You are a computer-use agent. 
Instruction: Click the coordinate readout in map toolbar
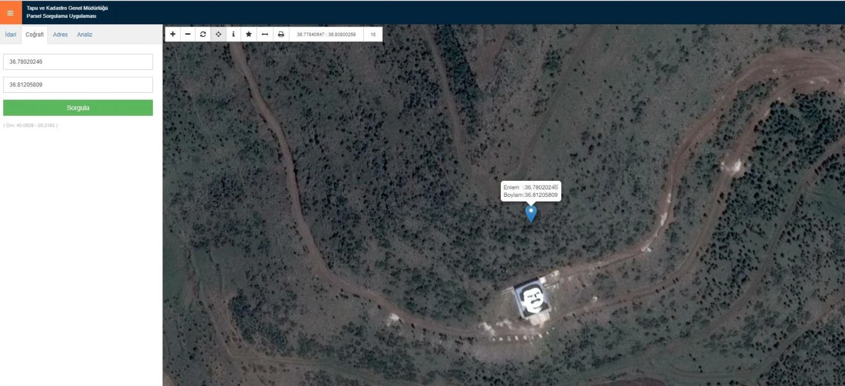point(326,34)
